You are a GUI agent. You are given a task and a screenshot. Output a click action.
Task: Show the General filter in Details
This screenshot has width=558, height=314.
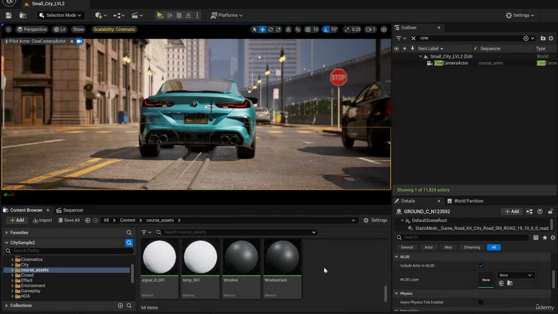[x=407, y=248]
